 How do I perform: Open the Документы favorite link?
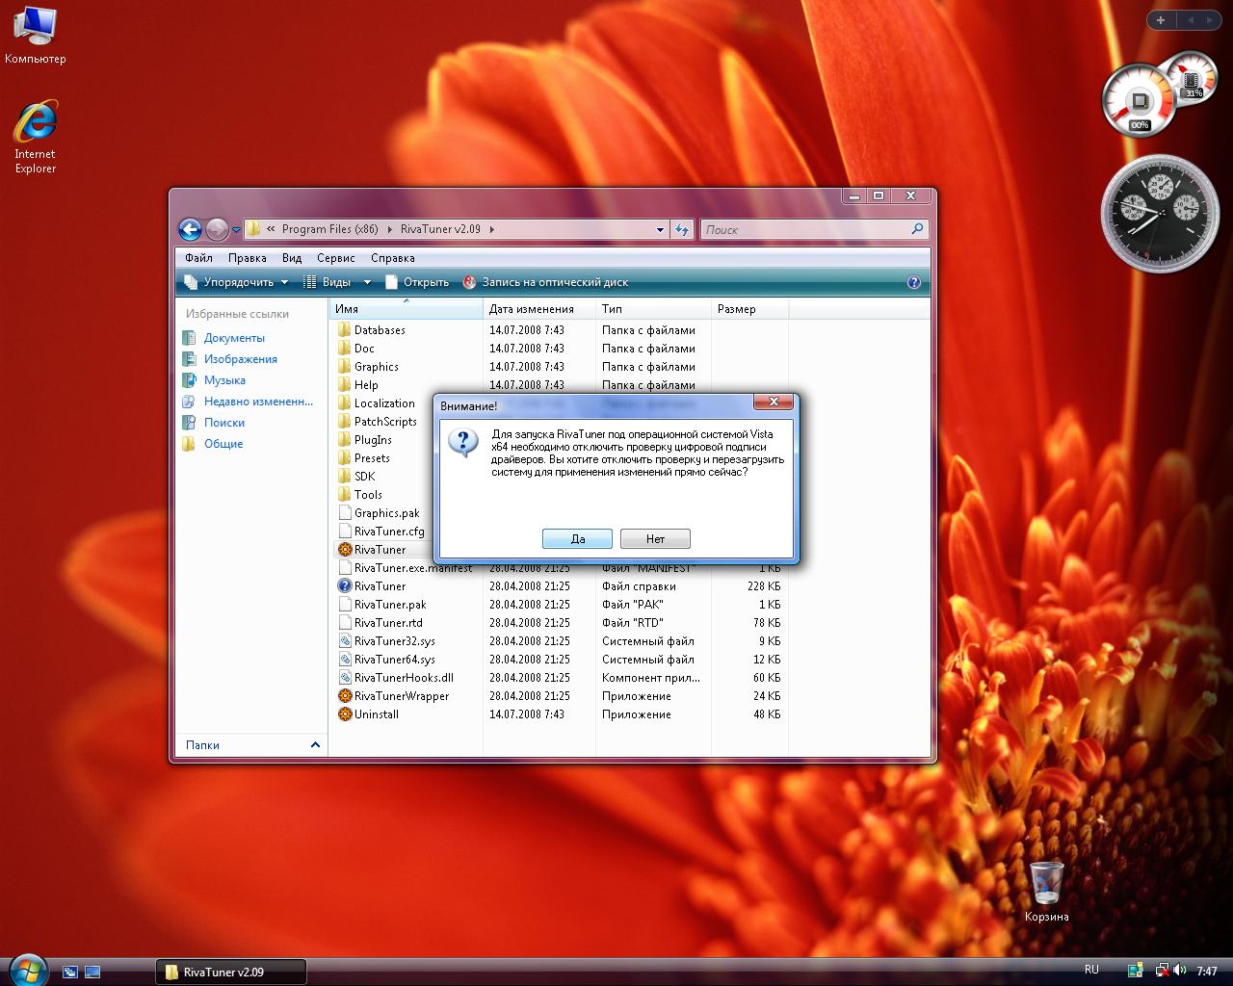234,338
